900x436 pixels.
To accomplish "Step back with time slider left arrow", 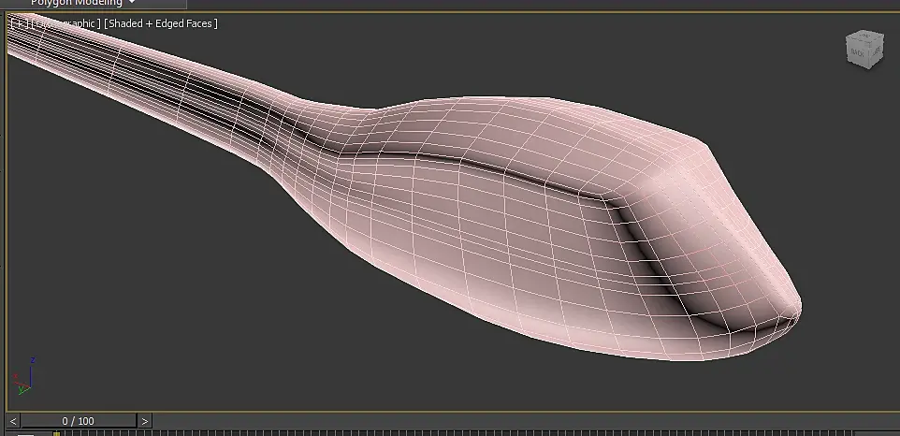I will [x=13, y=421].
